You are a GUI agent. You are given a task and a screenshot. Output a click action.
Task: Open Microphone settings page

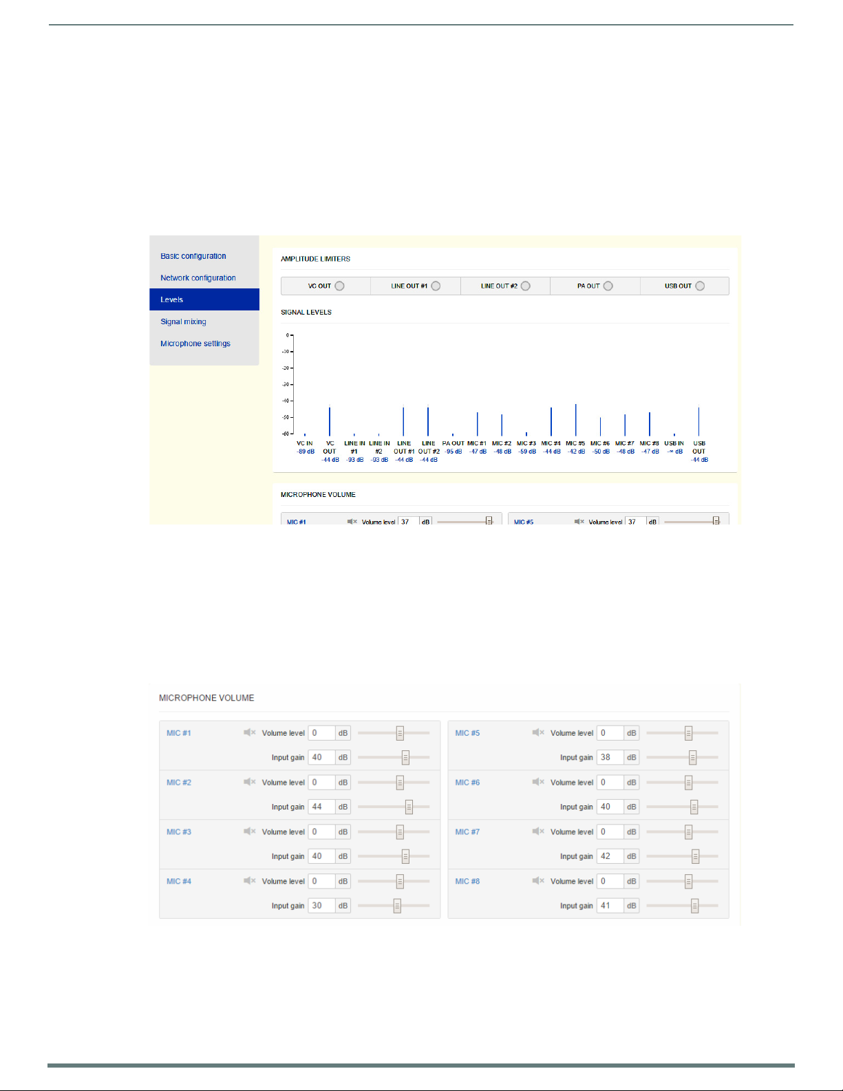pyautogui.click(x=195, y=343)
